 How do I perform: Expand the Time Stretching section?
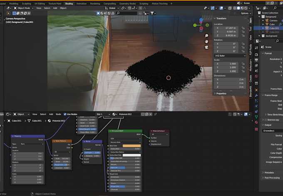(x=266, y=115)
